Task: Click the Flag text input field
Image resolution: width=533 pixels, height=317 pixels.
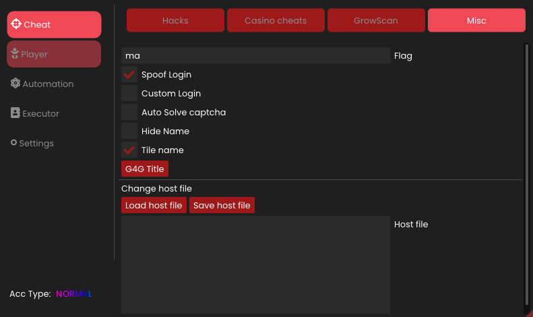Action: click(255, 56)
